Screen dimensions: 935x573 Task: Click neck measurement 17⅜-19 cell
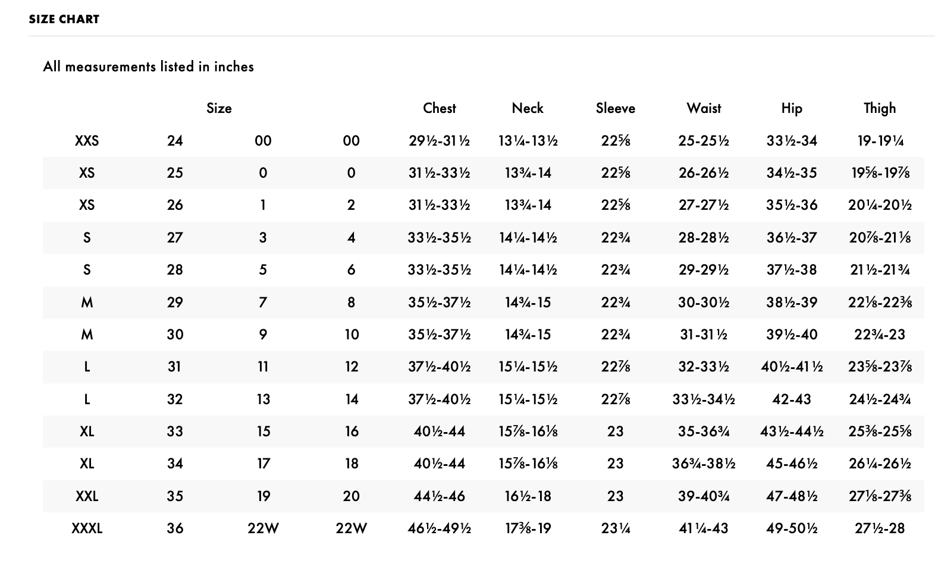pyautogui.click(x=528, y=528)
